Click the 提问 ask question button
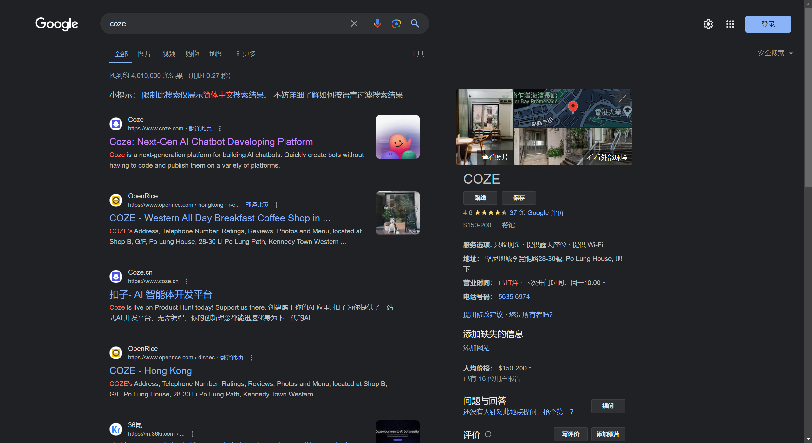812x443 pixels. [x=608, y=406]
